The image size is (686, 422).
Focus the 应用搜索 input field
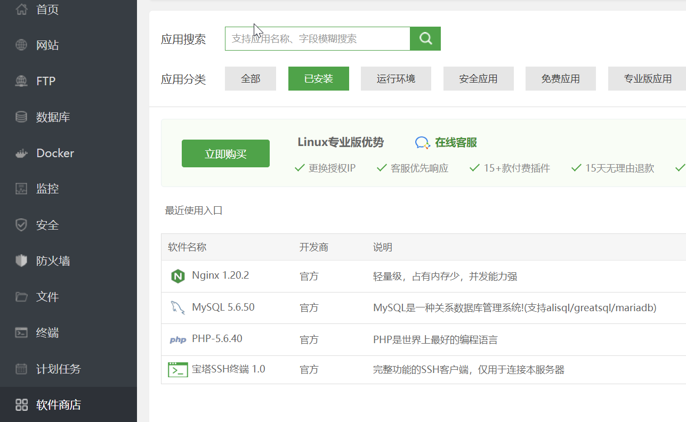click(318, 38)
